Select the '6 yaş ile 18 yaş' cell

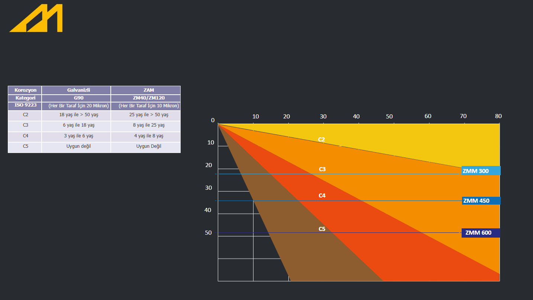point(76,126)
